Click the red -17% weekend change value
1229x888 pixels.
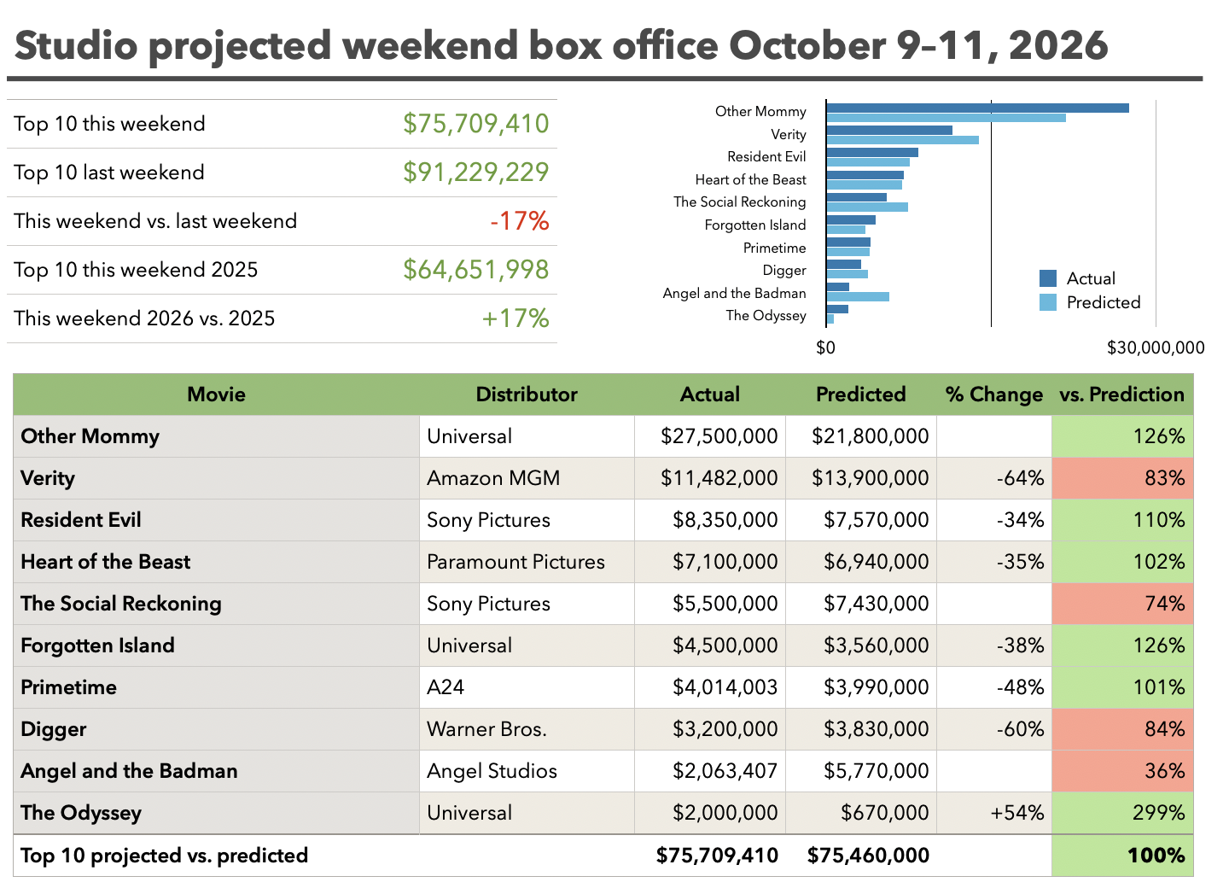(x=520, y=221)
